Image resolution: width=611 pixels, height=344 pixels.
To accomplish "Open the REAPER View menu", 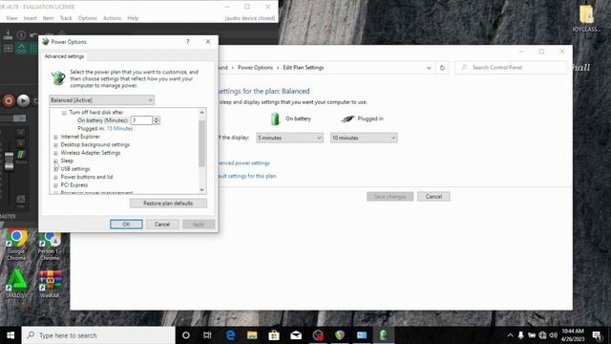I will [x=11, y=18].
